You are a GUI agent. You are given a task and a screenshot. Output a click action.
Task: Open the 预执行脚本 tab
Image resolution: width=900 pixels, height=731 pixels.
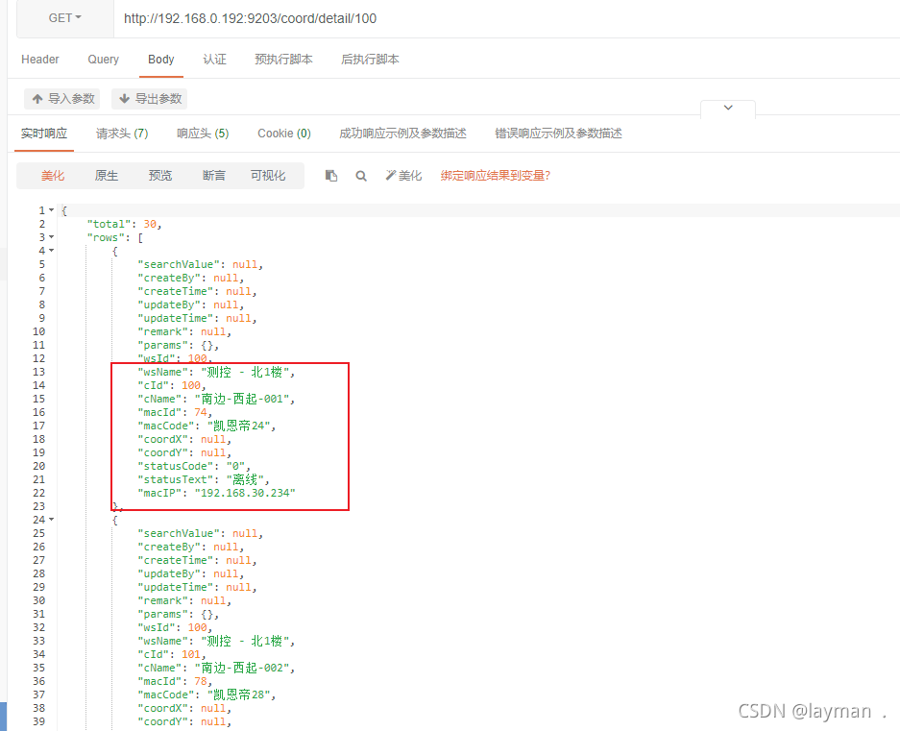click(x=283, y=60)
